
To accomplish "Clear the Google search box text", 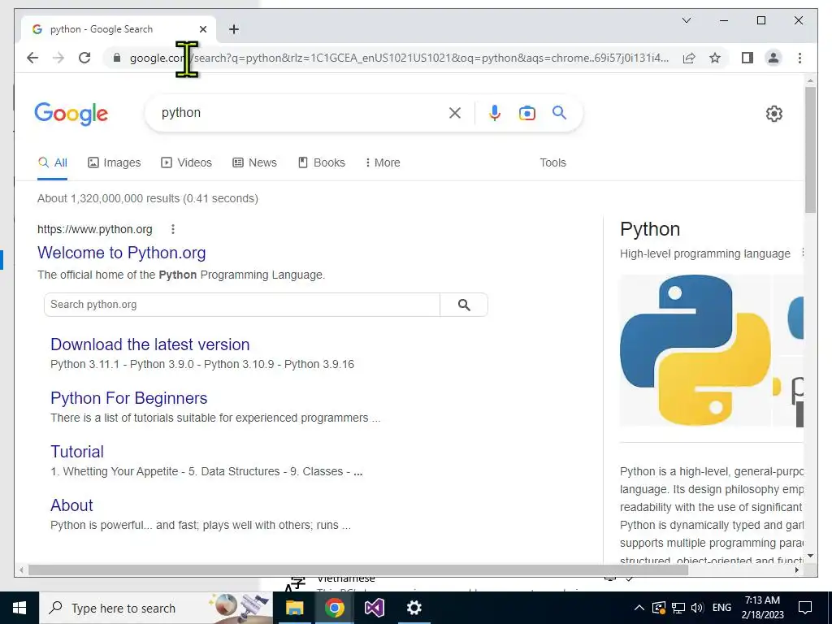I will [x=455, y=113].
